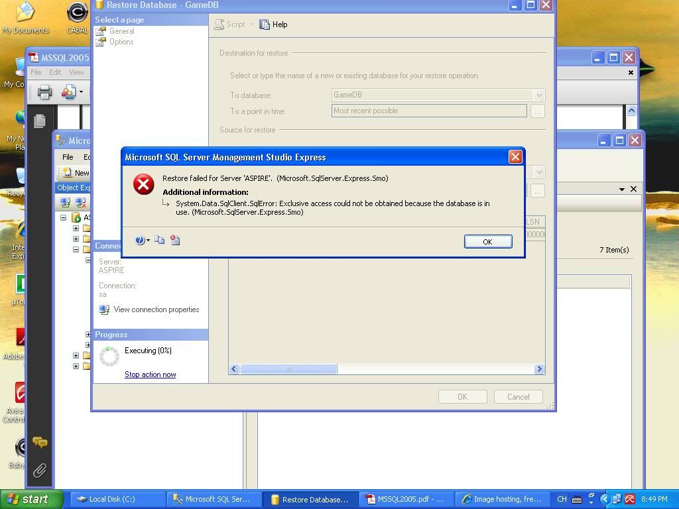This screenshot has width=679, height=509.
Task: Collapse the ASPIRE server tree node
Action: (x=64, y=217)
